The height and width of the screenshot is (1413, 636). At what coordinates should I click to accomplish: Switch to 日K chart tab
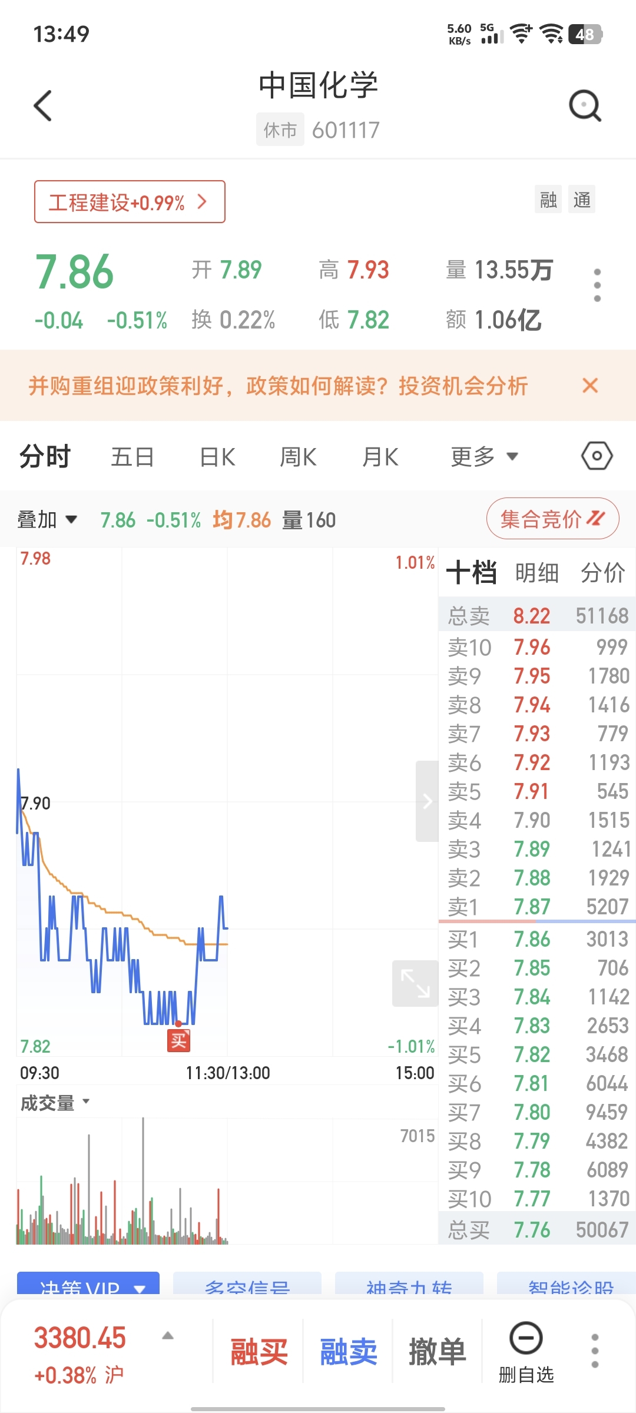tap(217, 456)
